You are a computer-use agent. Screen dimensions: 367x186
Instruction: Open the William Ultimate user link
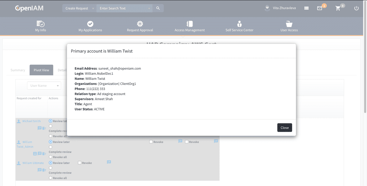coord(33,163)
